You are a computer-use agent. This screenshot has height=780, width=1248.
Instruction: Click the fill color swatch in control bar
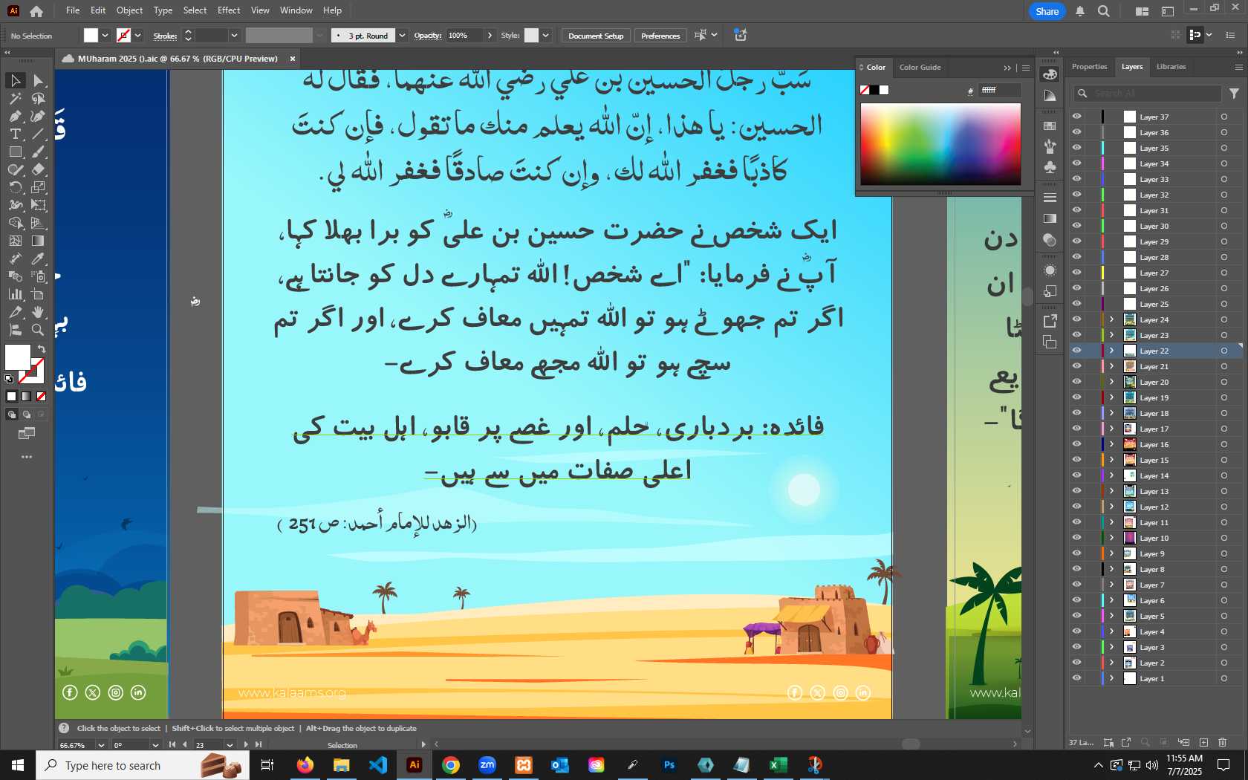(x=91, y=35)
